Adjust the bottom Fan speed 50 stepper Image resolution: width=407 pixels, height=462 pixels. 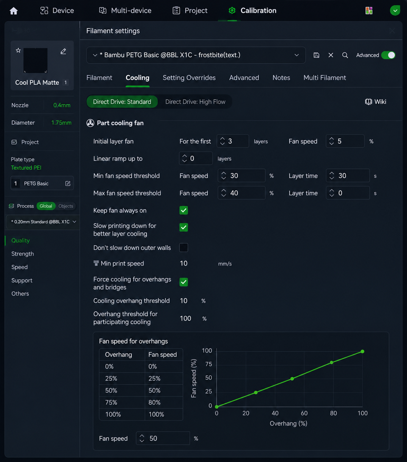click(142, 438)
